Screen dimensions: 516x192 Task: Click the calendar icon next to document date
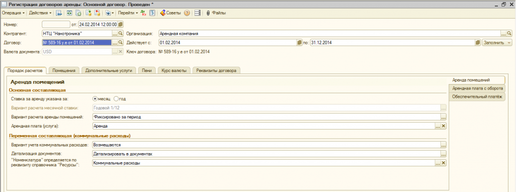pyautogui.click(x=120, y=24)
